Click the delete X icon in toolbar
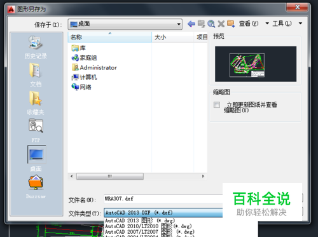Viewport: 318px width, 237px height. coord(221,24)
